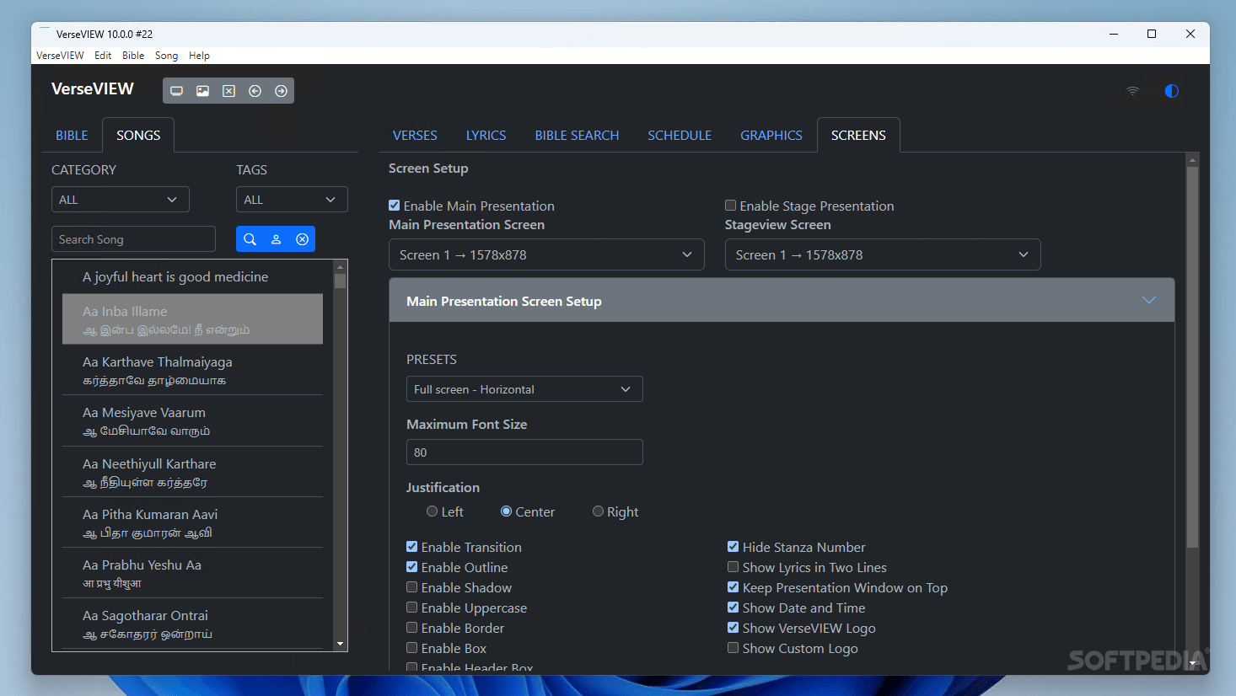The height and width of the screenshot is (696, 1236).
Task: Uncheck Hide Stanza Number
Action: click(733, 547)
